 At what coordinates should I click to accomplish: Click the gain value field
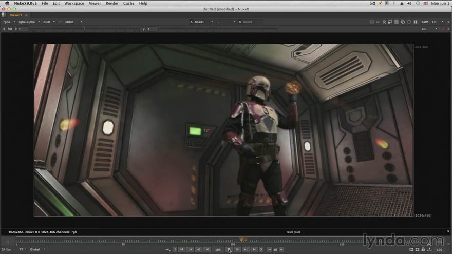[x=23, y=29]
